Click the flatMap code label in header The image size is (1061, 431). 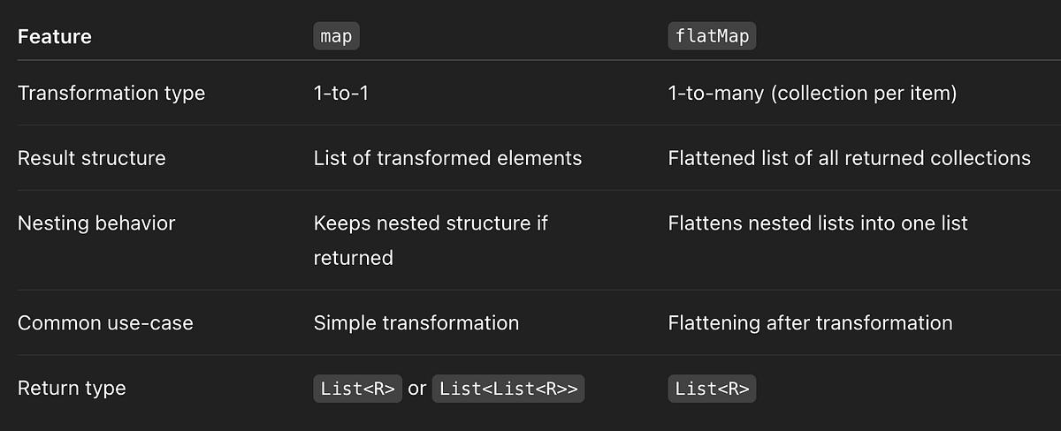pos(711,37)
